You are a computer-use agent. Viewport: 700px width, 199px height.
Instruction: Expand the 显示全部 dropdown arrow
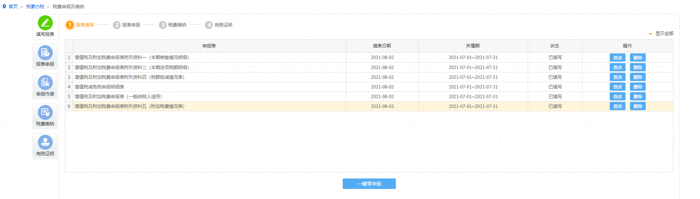pyautogui.click(x=651, y=34)
